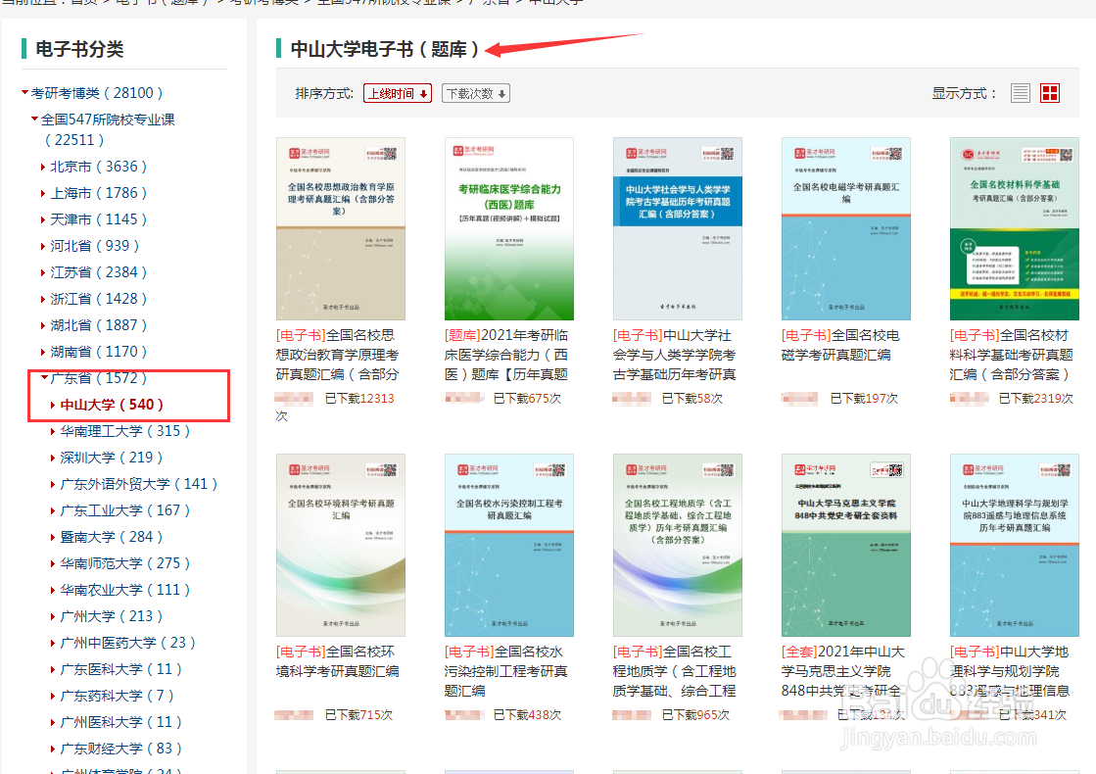Open link 全国名校材料科学基础考研真题汇编
The image size is (1096, 774).
(1012, 356)
